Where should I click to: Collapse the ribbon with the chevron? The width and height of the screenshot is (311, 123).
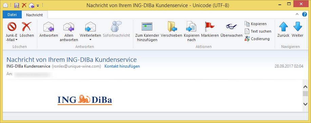pos(297,14)
